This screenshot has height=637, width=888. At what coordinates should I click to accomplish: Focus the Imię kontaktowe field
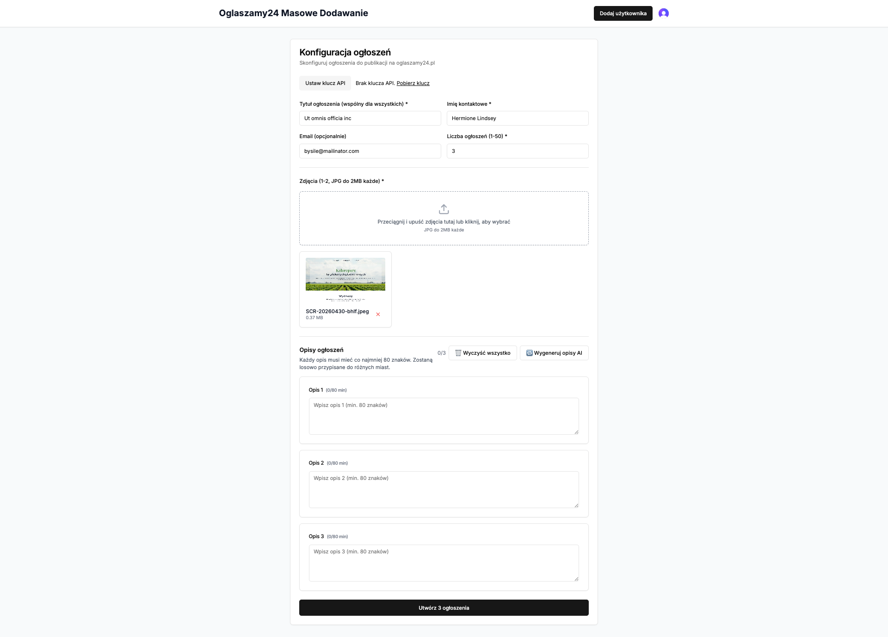point(518,118)
